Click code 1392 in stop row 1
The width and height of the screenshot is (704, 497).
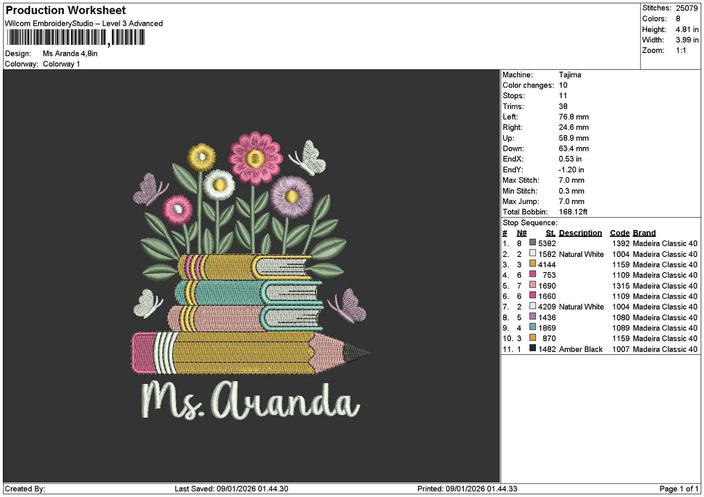(621, 243)
